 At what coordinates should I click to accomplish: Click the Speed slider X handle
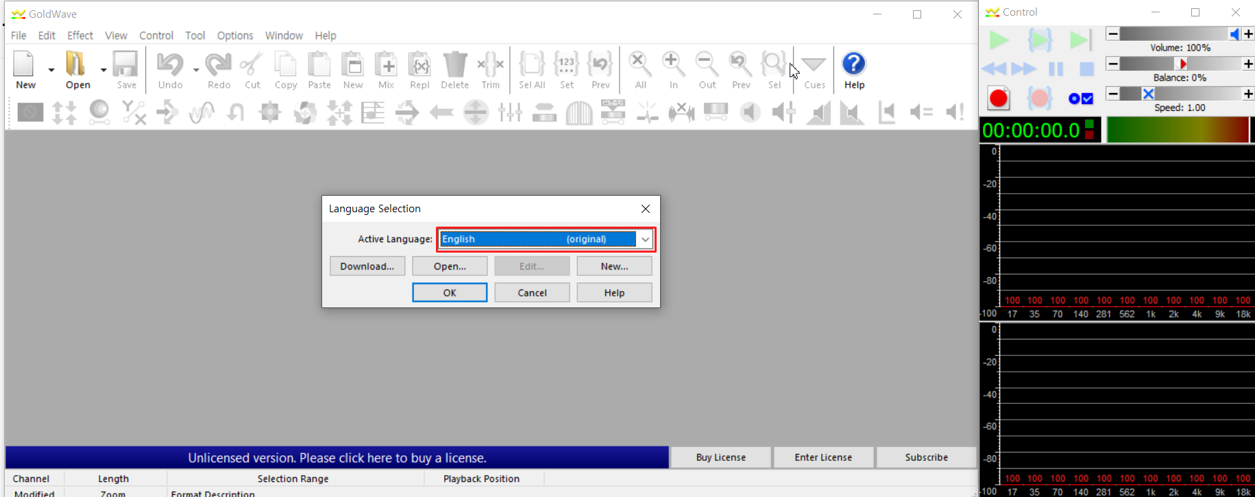click(x=1148, y=94)
